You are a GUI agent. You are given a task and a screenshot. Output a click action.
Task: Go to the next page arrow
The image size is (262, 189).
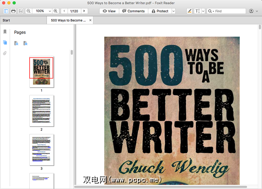(x=84, y=11)
